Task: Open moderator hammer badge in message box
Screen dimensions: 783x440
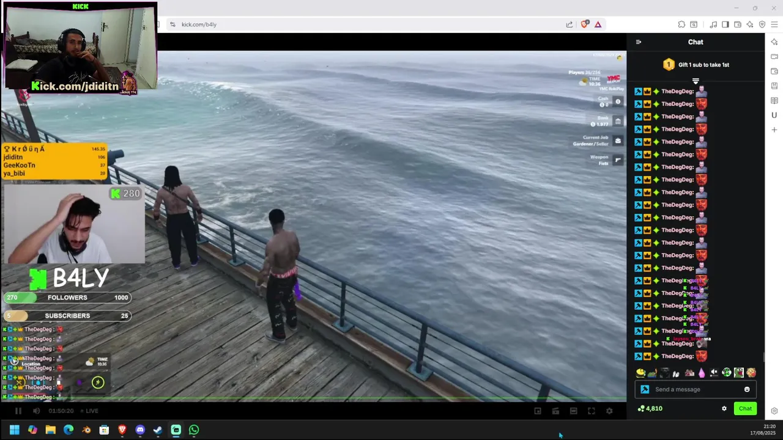Action: point(644,389)
